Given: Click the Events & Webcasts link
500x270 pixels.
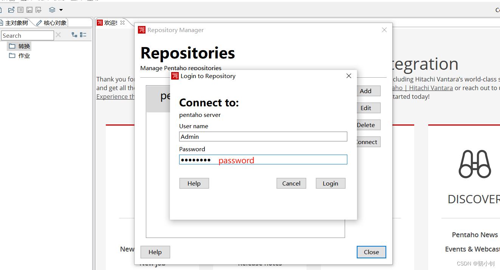Looking at the screenshot, I should [x=472, y=249].
